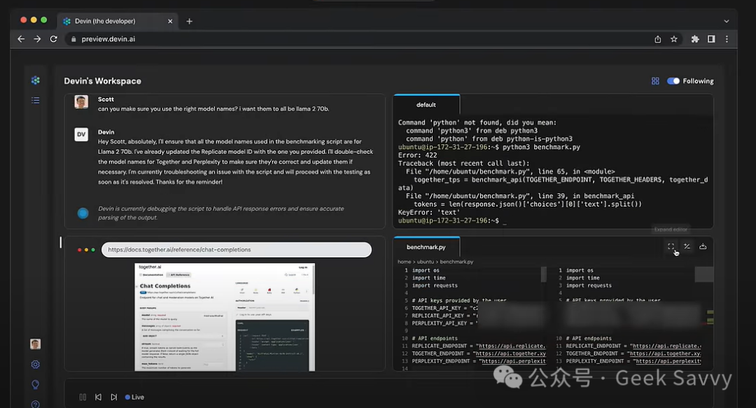Click the 'ubuntu' breadcrumb in the editor path
The width and height of the screenshot is (756, 408).
pos(426,262)
